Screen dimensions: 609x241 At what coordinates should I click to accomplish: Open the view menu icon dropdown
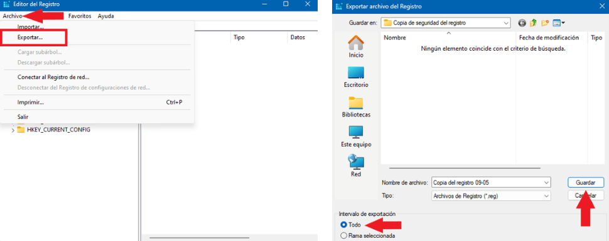pos(559,23)
